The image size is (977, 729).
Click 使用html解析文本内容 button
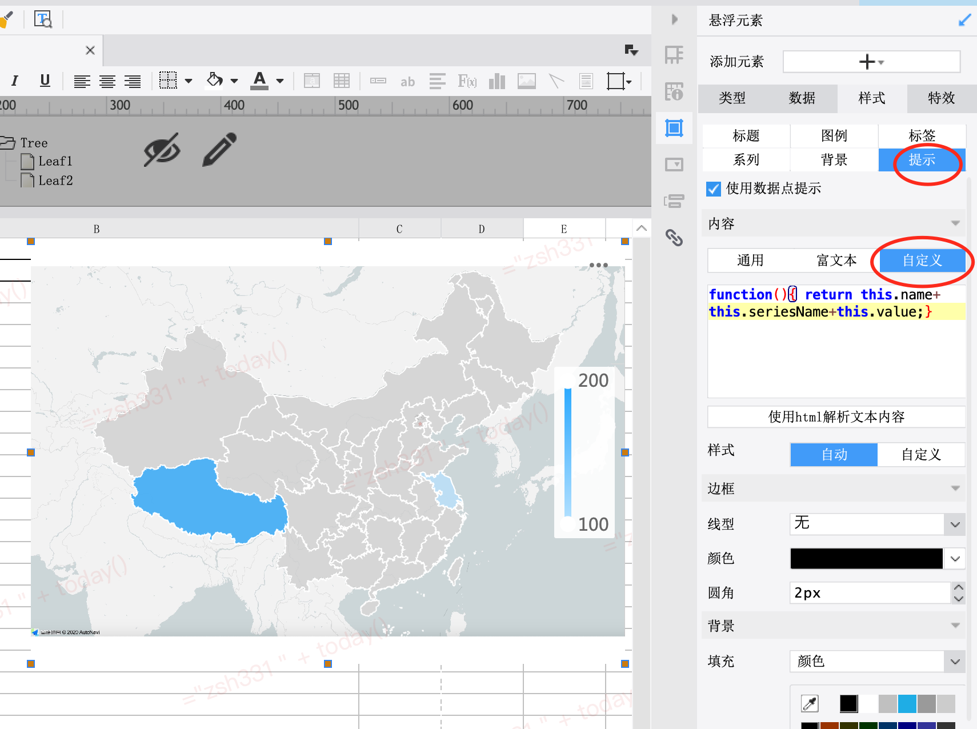836,417
